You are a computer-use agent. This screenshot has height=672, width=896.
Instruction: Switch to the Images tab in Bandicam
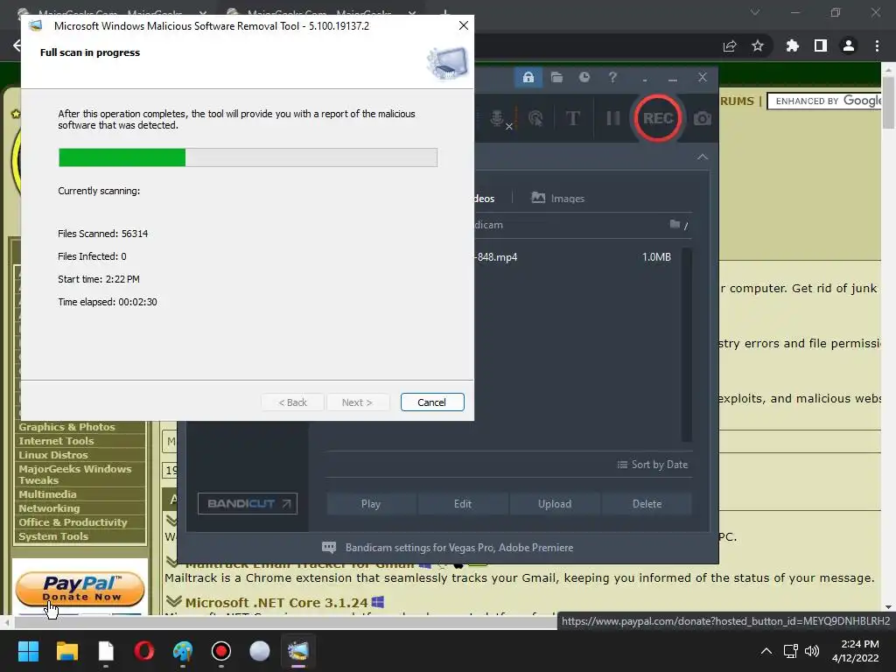558,199
